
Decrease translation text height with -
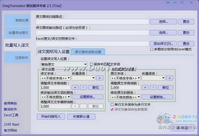(83, 88)
